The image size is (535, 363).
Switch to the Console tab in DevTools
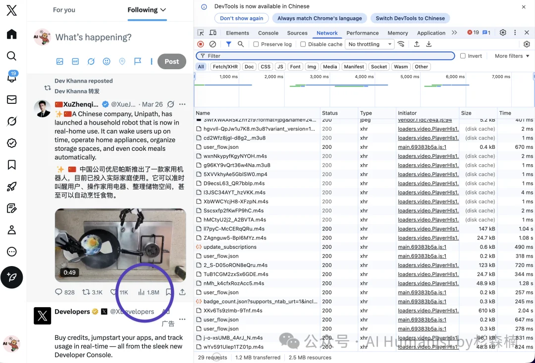click(x=268, y=33)
